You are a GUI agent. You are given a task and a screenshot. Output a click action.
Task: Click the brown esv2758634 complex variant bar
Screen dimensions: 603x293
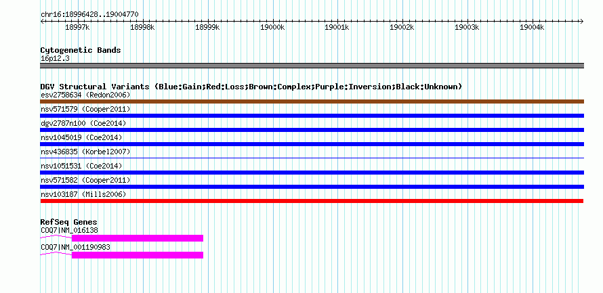click(x=312, y=102)
